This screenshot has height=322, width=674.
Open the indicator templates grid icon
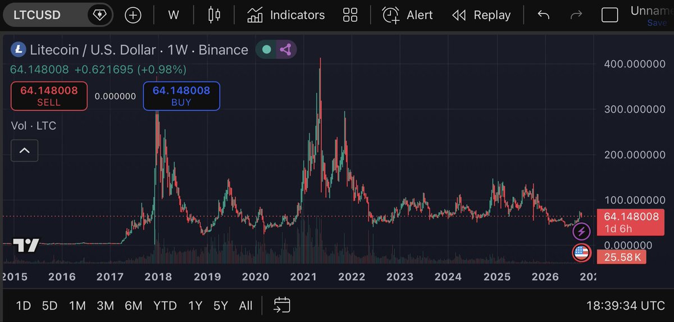(350, 15)
